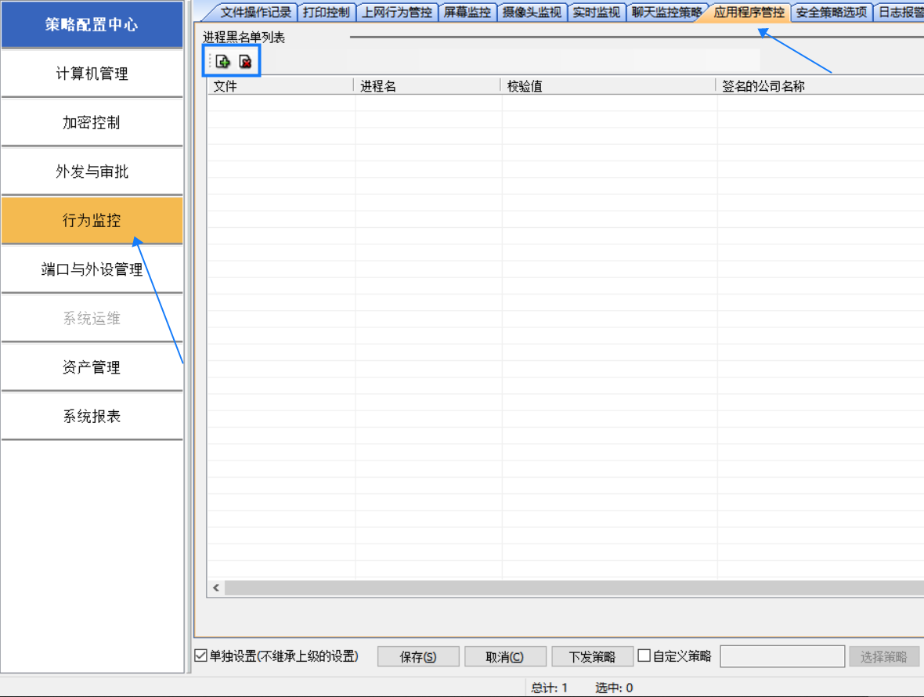Switch to the 文件操作记录 tab
The width and height of the screenshot is (924, 697).
[254, 13]
